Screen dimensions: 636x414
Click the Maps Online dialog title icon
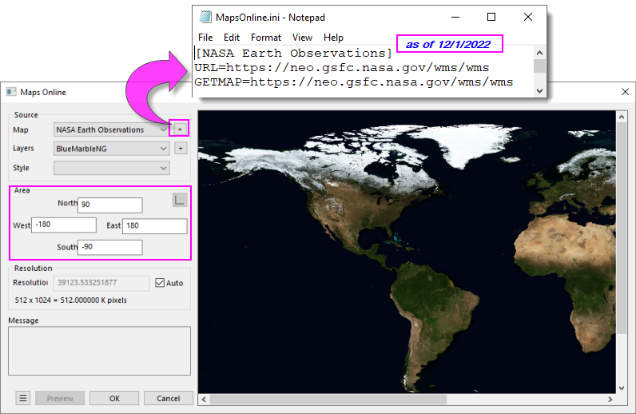(x=11, y=92)
